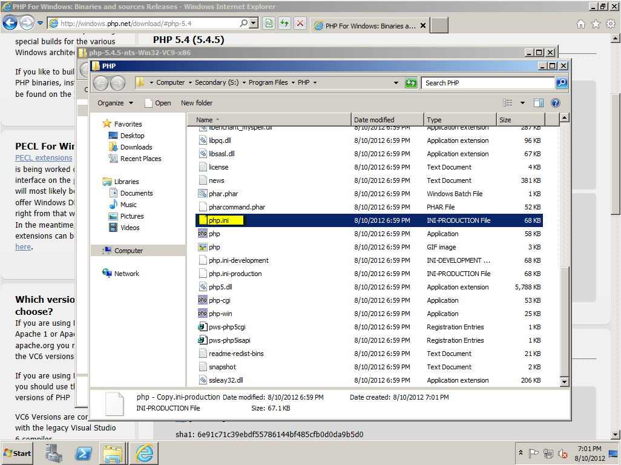This screenshot has width=621, height=465.
Task: Close the PHP For Windows tab
Action: 423,26
